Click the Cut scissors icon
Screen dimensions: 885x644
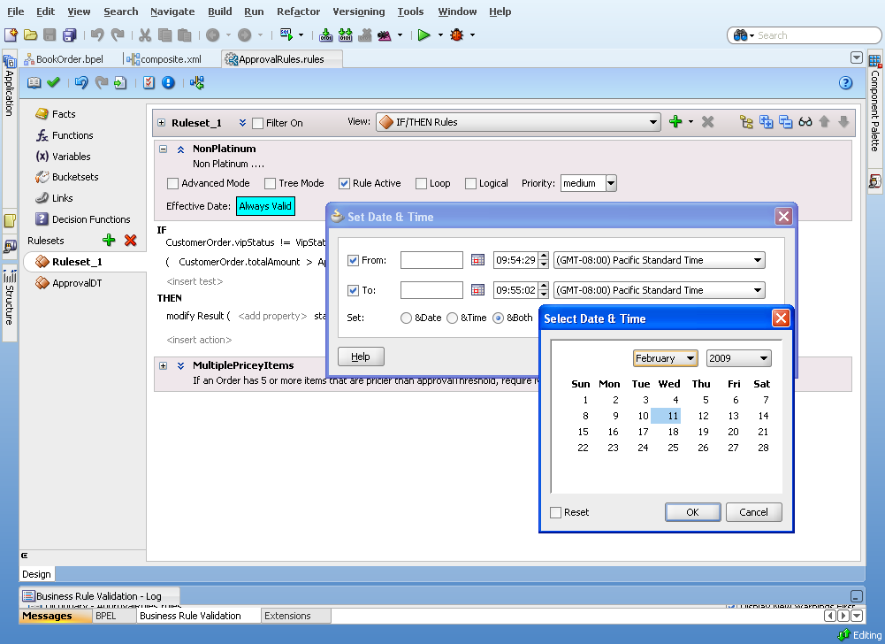pyautogui.click(x=145, y=35)
